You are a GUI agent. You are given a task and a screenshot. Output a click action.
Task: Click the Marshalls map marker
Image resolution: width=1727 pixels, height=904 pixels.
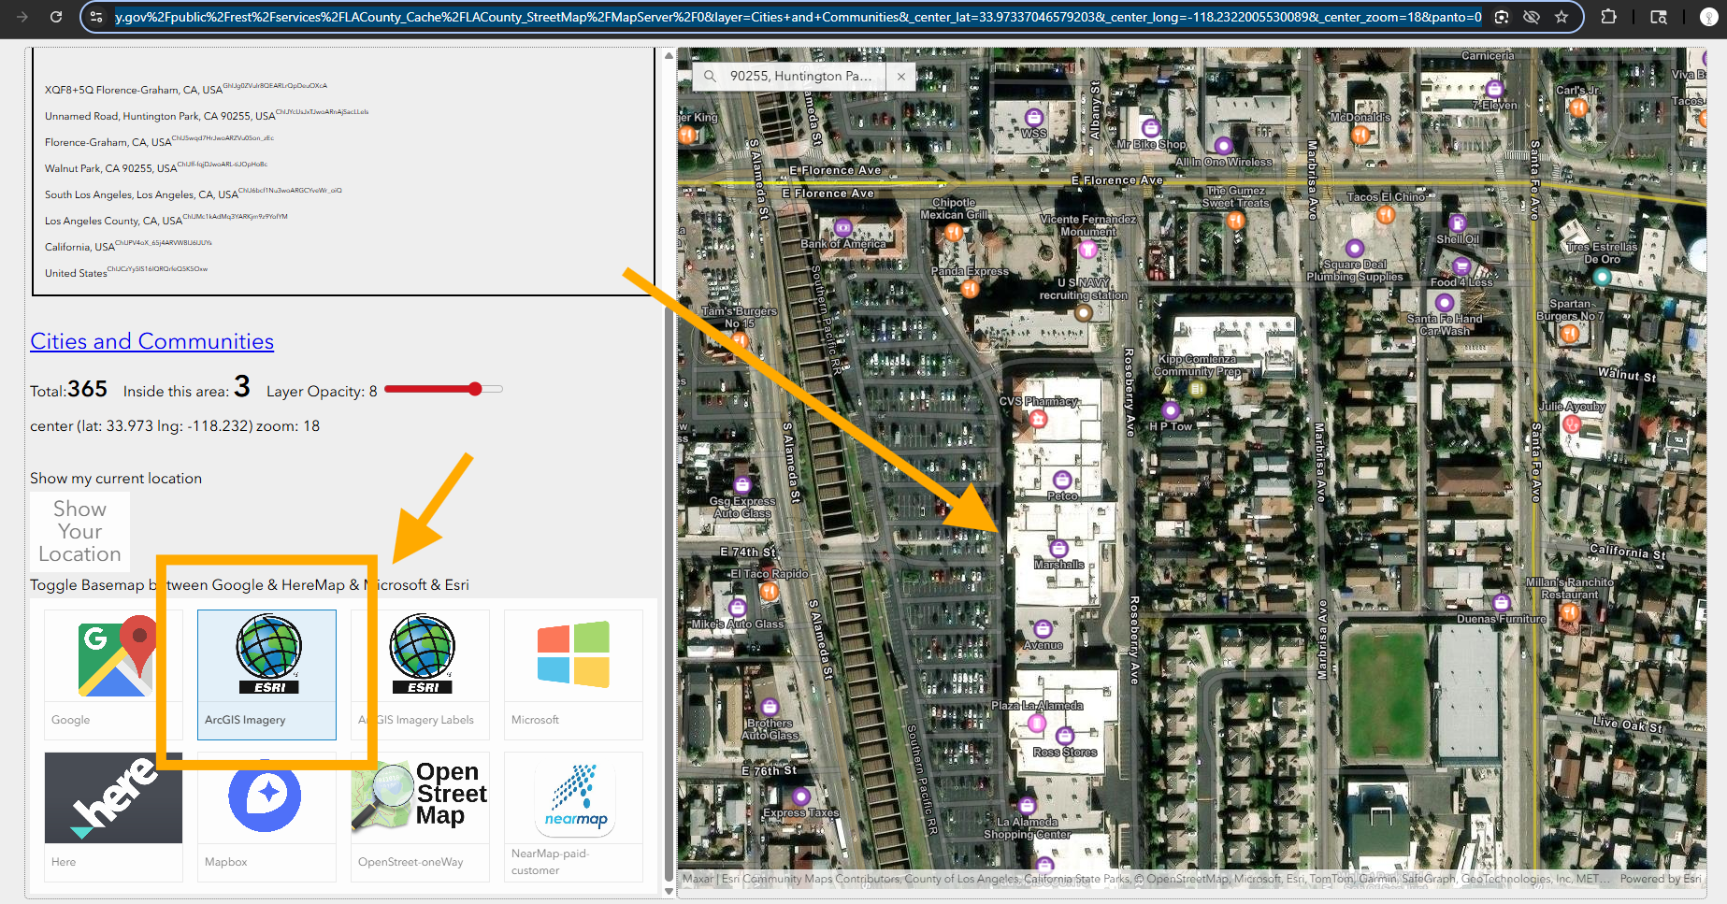tap(1058, 549)
